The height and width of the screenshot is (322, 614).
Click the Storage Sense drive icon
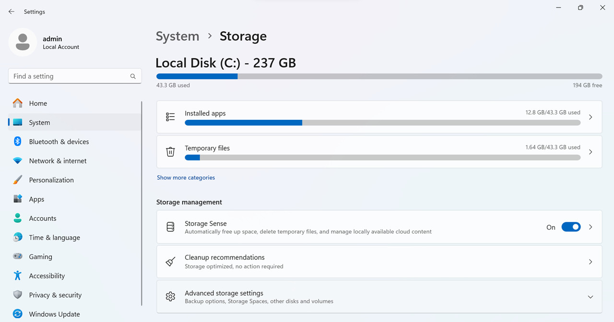[170, 227]
